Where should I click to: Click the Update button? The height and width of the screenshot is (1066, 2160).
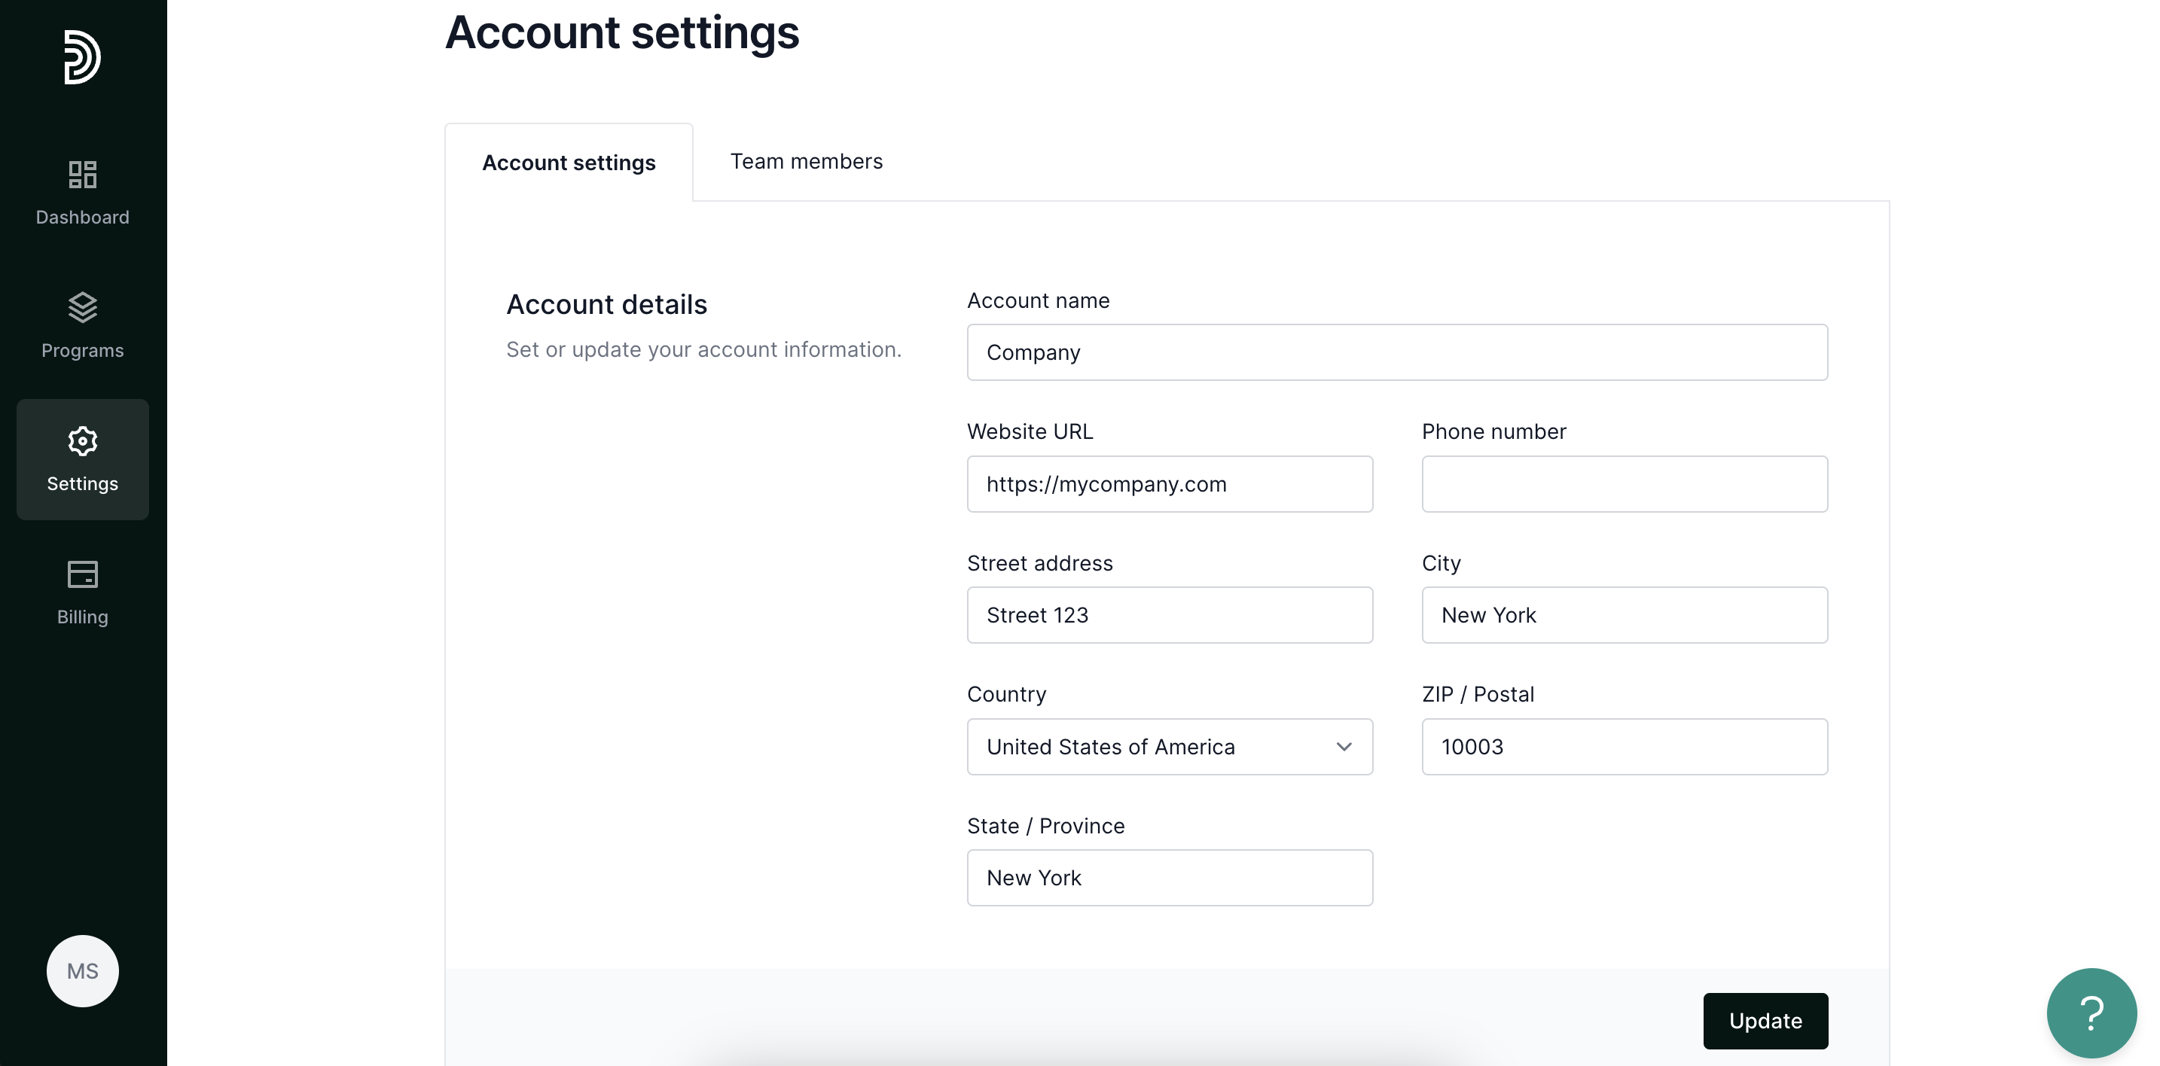click(1765, 1021)
